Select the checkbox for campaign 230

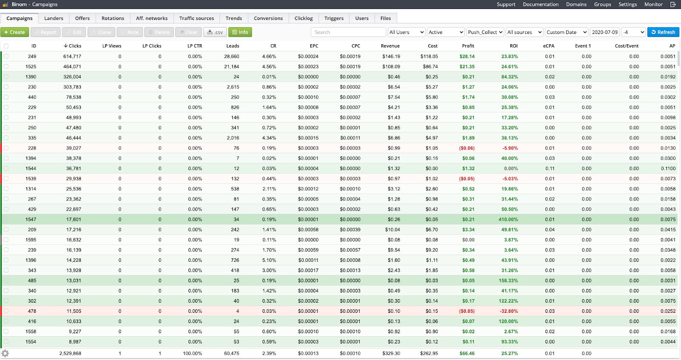(x=6, y=87)
